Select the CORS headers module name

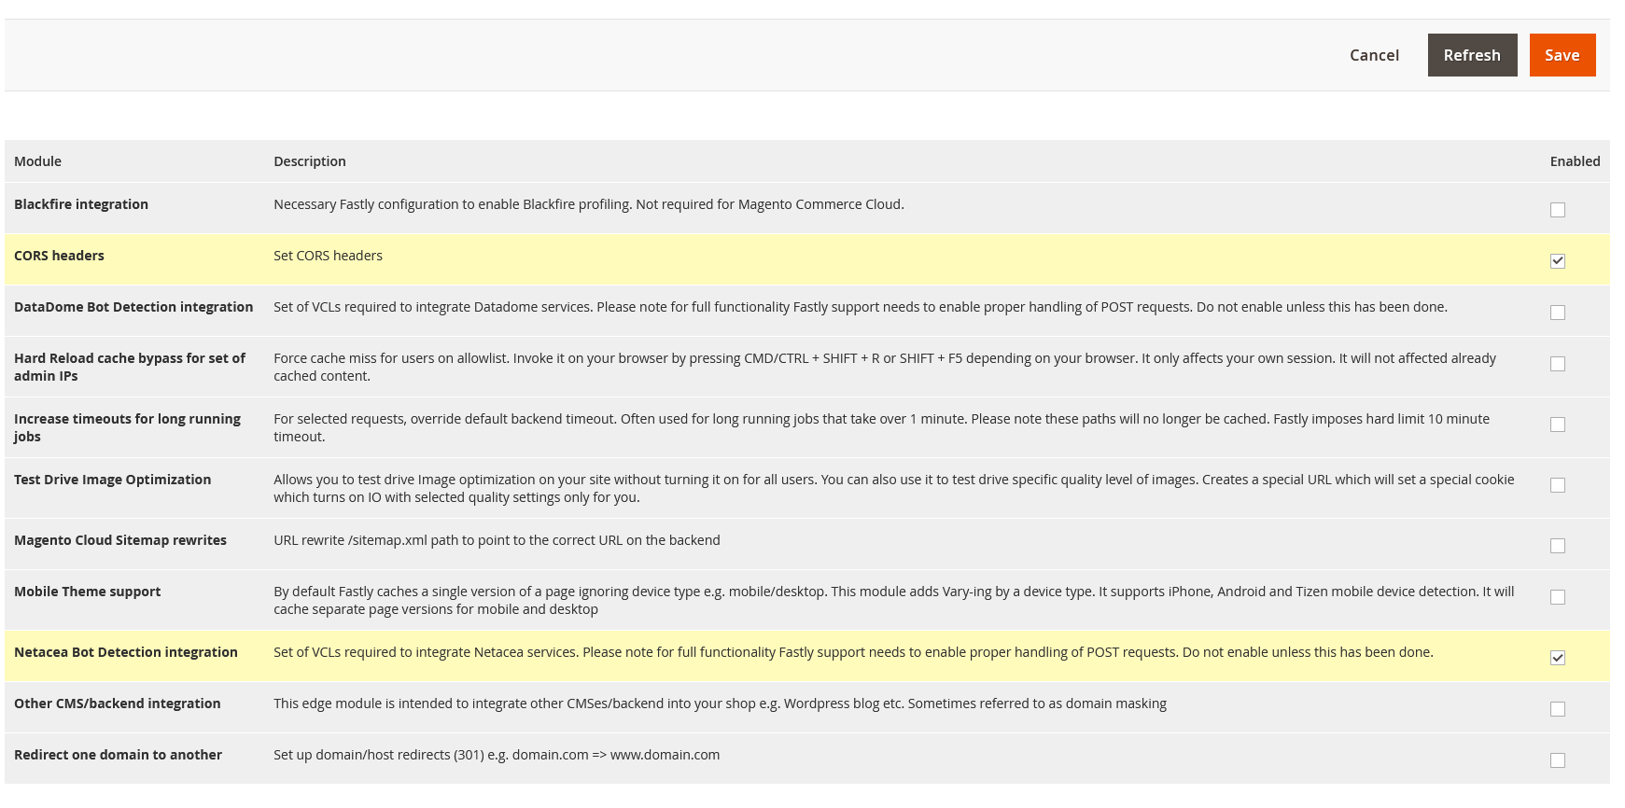(x=59, y=256)
